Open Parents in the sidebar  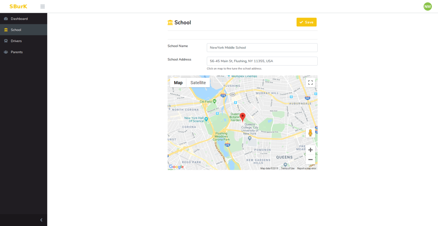[24, 52]
